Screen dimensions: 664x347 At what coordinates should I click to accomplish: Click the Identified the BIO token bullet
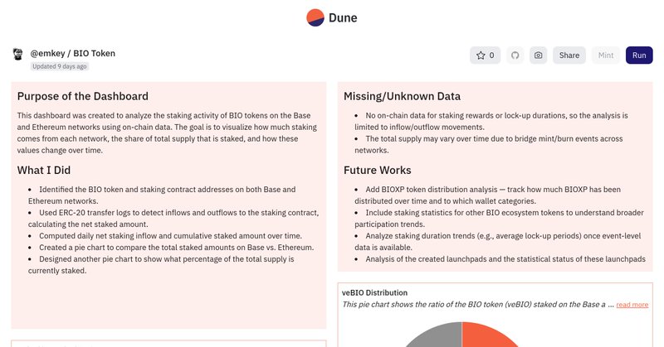[x=162, y=195]
